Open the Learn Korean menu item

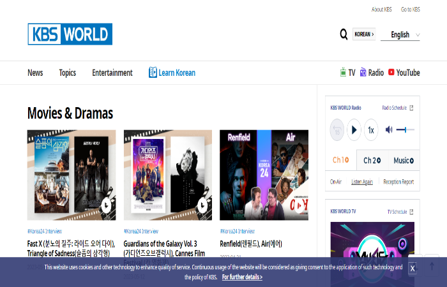tap(172, 73)
